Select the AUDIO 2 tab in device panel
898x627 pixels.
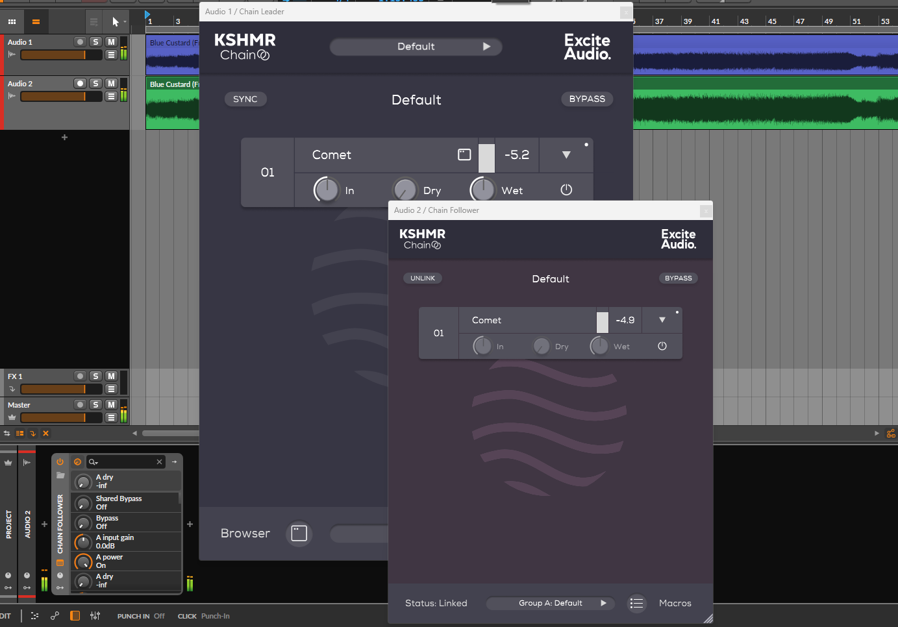tap(27, 524)
